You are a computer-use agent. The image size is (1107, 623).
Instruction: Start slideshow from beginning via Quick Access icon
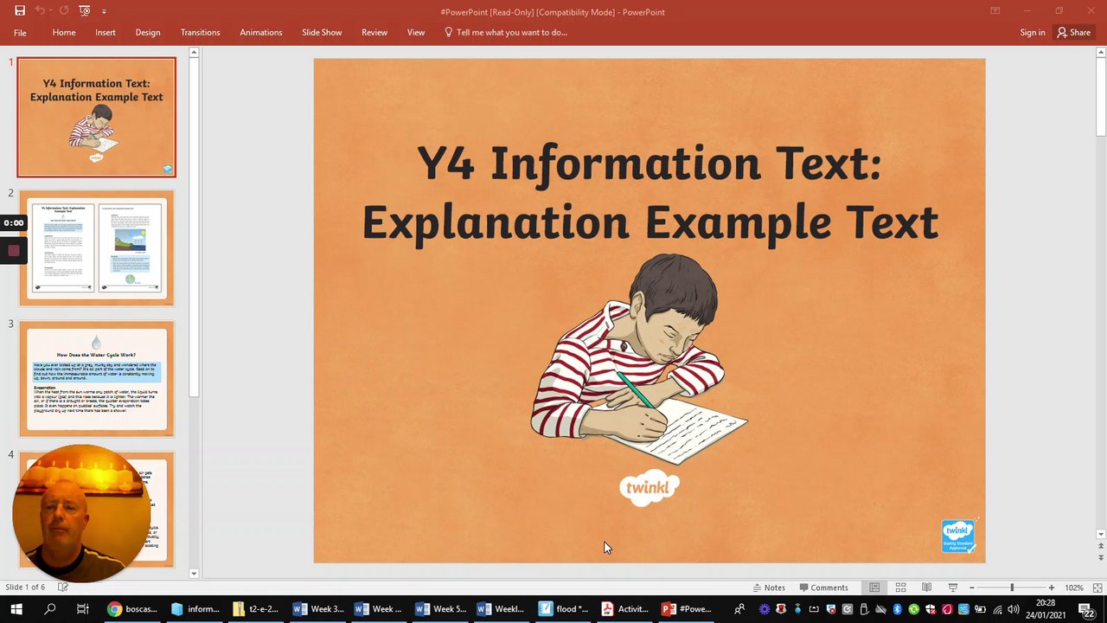(84, 10)
